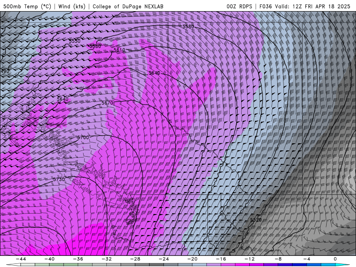Click the -8 colorbar tick label

279,259
